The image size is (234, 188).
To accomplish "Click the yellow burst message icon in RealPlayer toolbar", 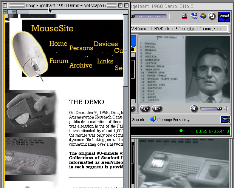I will tap(203, 16).
